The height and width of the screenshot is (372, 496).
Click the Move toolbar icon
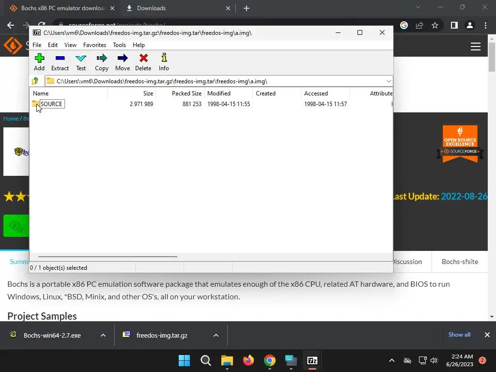click(x=123, y=62)
